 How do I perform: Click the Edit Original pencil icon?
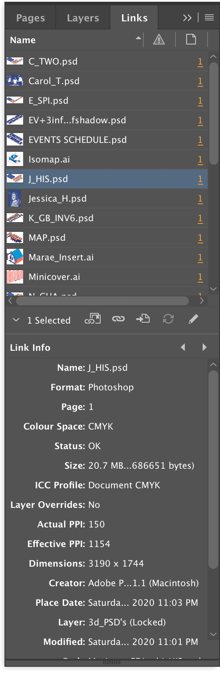click(x=193, y=319)
